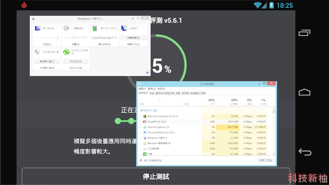This screenshot has width=329, height=185.
Task: Switch to the 啟動 tab
Action: pyautogui.click(x=178, y=93)
